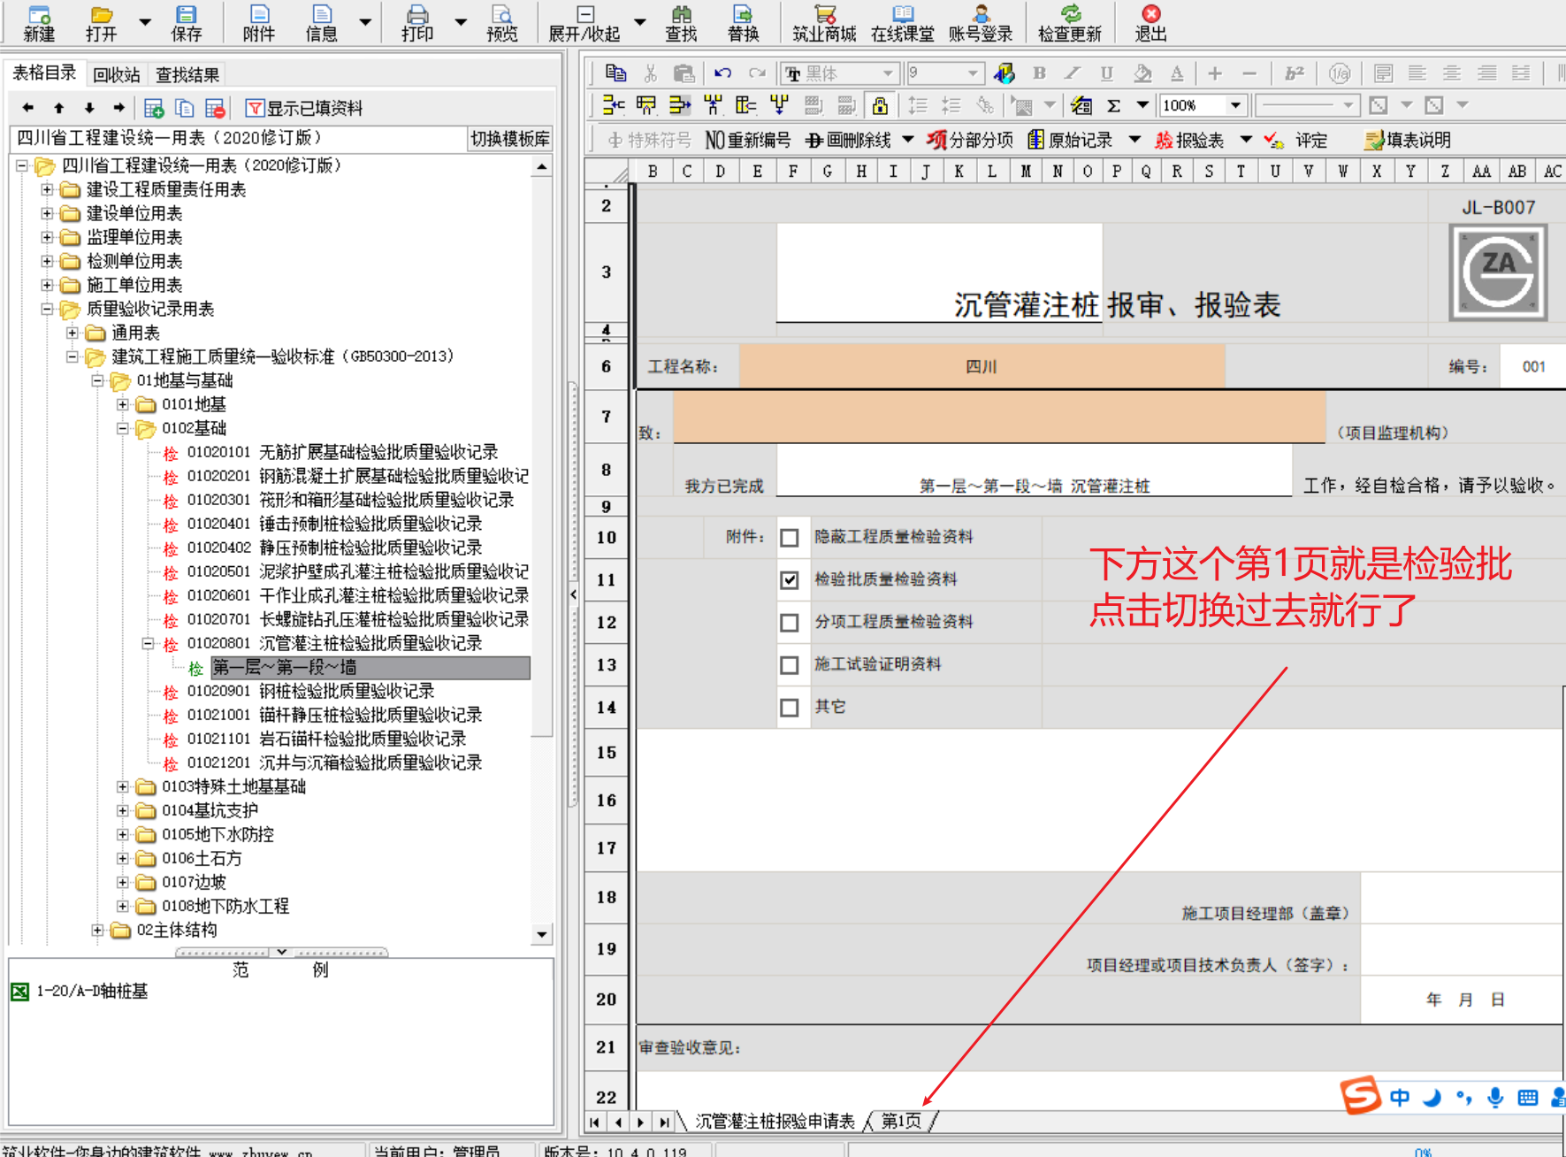Click the 信息 (info) icon

[x=322, y=24]
